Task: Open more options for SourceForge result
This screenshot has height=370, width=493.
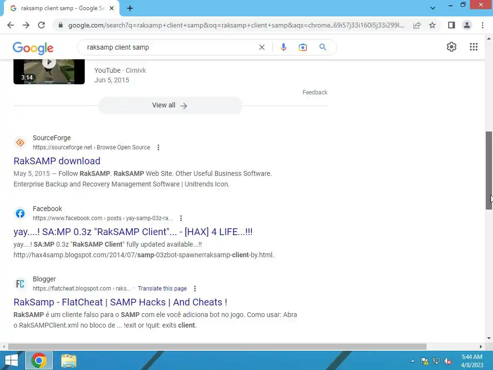Action: 158,147
